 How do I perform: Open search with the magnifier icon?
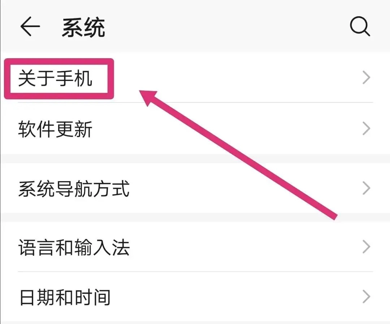tap(360, 27)
